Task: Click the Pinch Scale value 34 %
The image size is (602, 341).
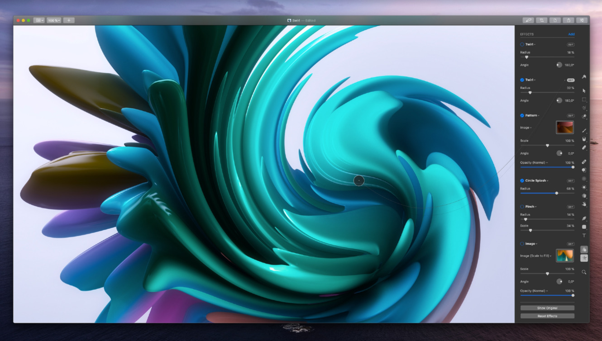Action: coord(570,226)
